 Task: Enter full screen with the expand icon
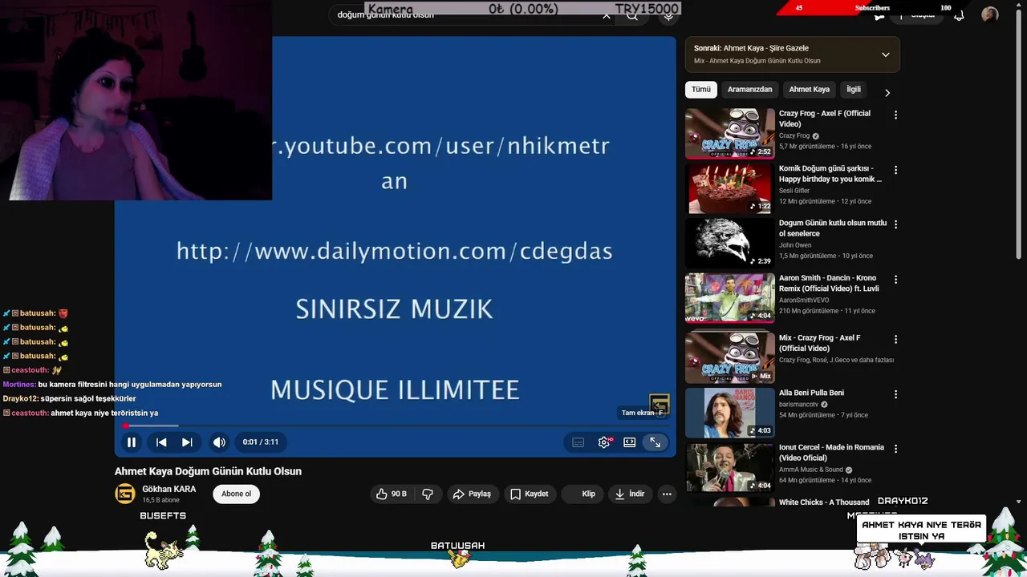click(x=656, y=442)
